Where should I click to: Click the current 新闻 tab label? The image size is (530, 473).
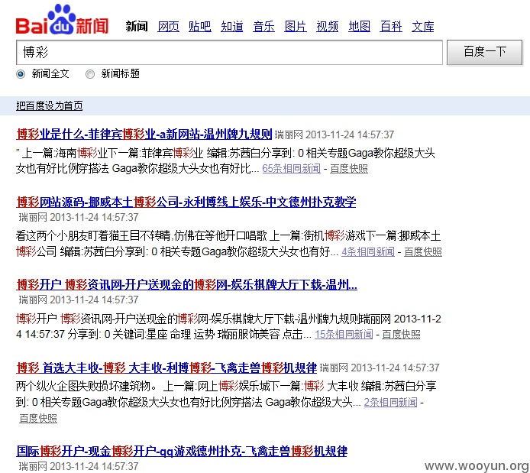click(x=137, y=26)
